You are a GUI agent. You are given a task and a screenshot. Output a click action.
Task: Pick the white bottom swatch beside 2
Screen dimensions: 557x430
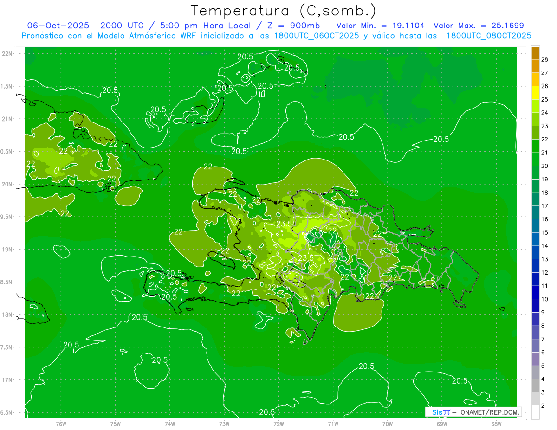(x=535, y=412)
